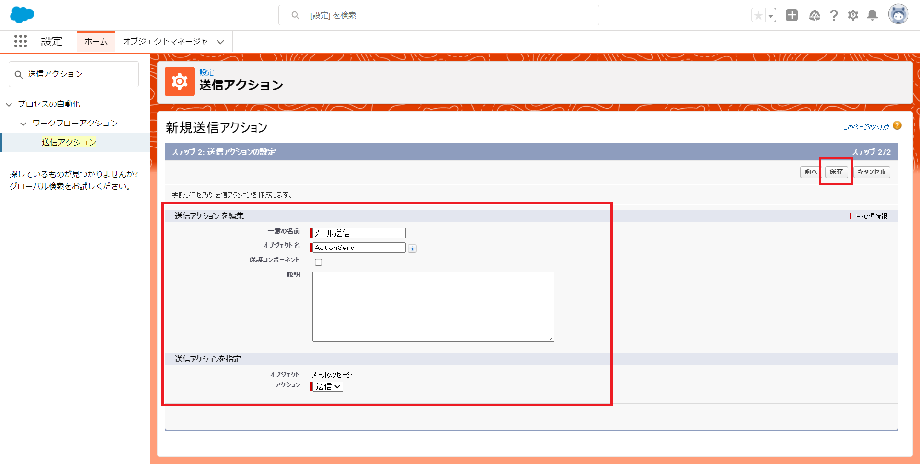Click the Salesforce cloud logo
Image resolution: width=920 pixels, height=464 pixels.
click(22, 15)
